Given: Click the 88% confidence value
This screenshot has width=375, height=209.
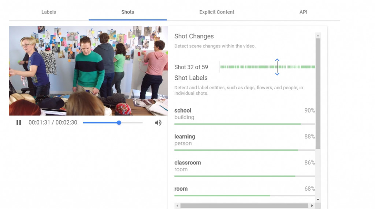Looking at the screenshot, I should (x=309, y=136).
